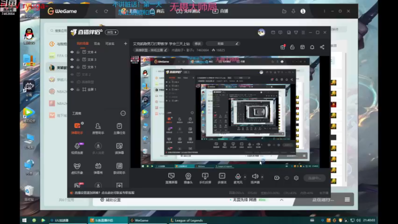Open the WeGame user profile icon

303,11
